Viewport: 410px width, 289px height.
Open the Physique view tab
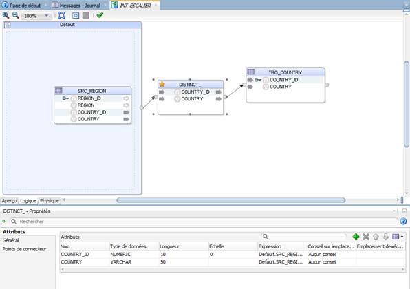[49, 201]
